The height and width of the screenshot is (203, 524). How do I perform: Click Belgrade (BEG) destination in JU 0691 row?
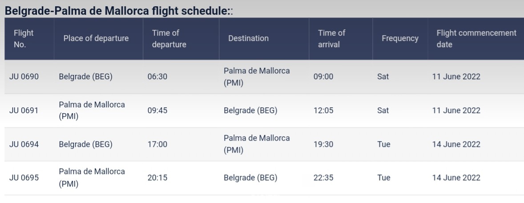[x=250, y=110]
